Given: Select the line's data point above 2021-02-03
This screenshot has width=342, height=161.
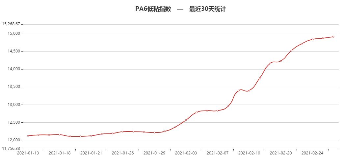Looking at the screenshot, I should click(186, 120).
